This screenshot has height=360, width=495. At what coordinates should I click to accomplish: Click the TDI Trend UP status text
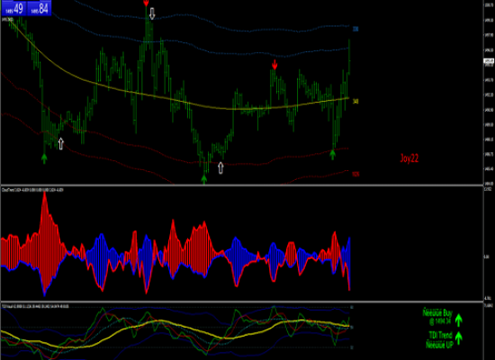[x=439, y=340]
